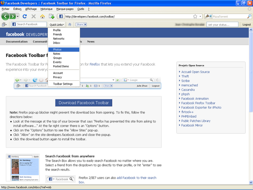Open the Marque-pages menu
253x190 pixels.
pyautogui.click(x=65, y=9)
